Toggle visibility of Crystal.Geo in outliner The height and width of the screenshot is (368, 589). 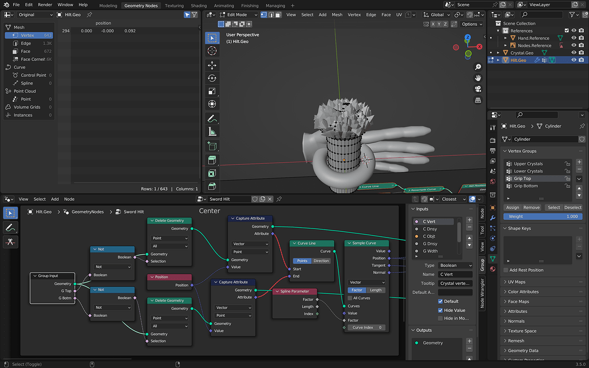coord(573,52)
